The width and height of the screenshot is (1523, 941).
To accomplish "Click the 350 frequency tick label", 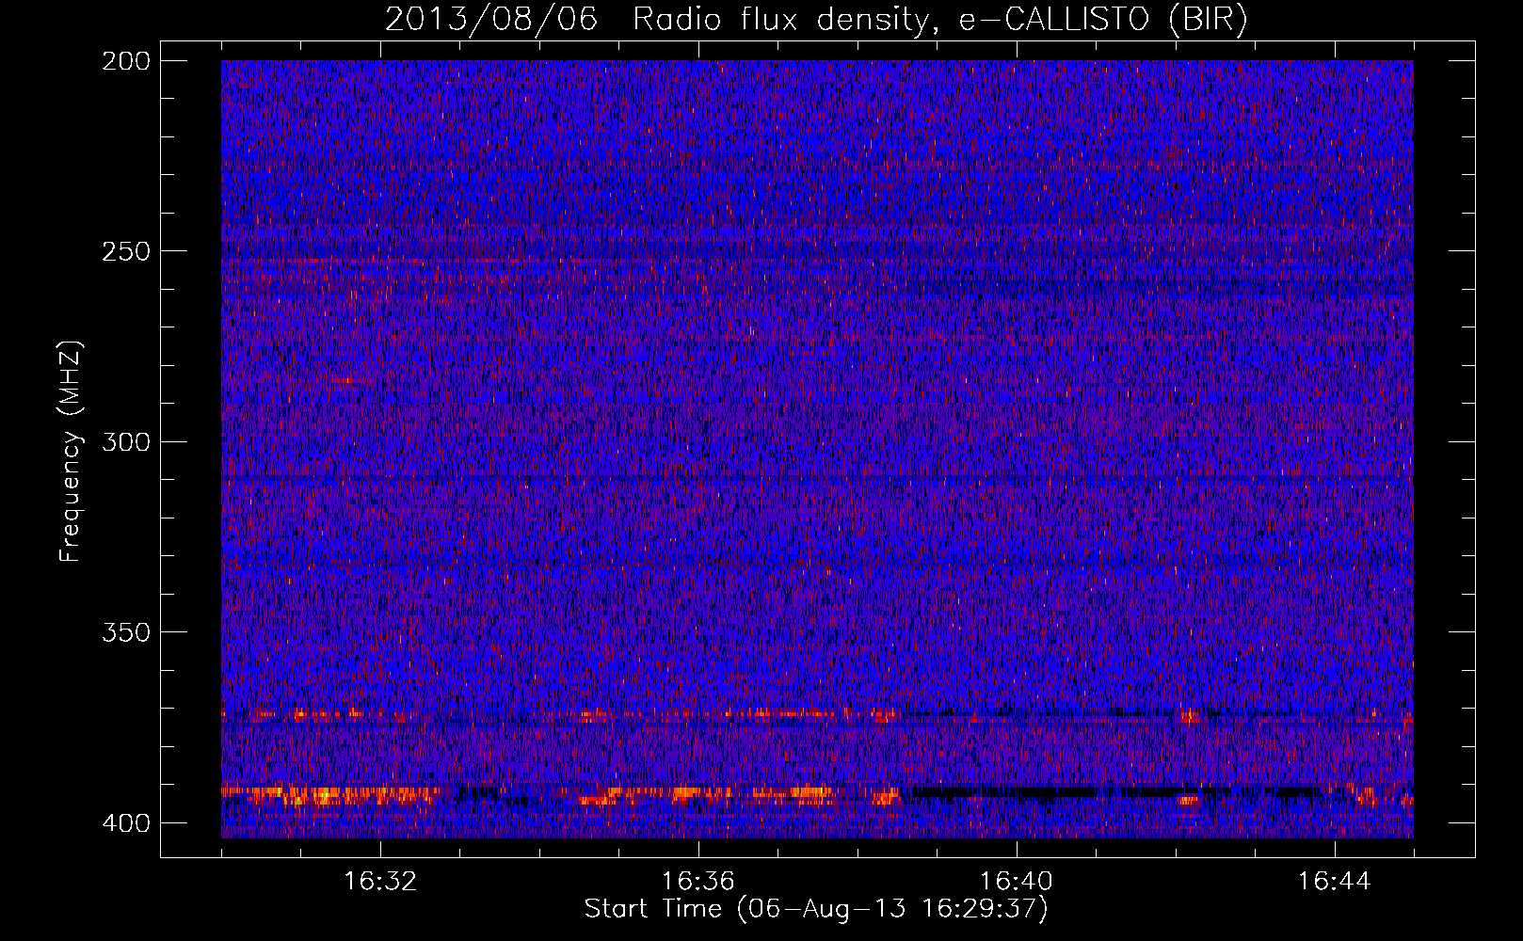I will 125,632.
